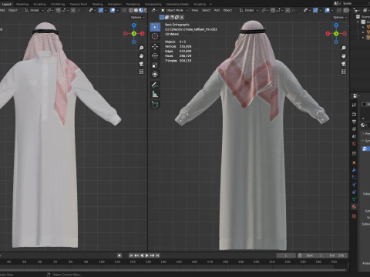370x277 pixels.
Task: Click pan hand icon in right viewport
Action: [x=344, y=56]
